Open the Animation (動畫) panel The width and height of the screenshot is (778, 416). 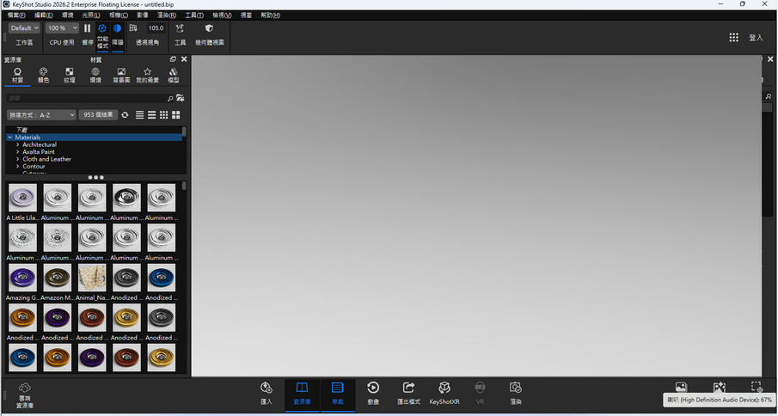click(373, 394)
